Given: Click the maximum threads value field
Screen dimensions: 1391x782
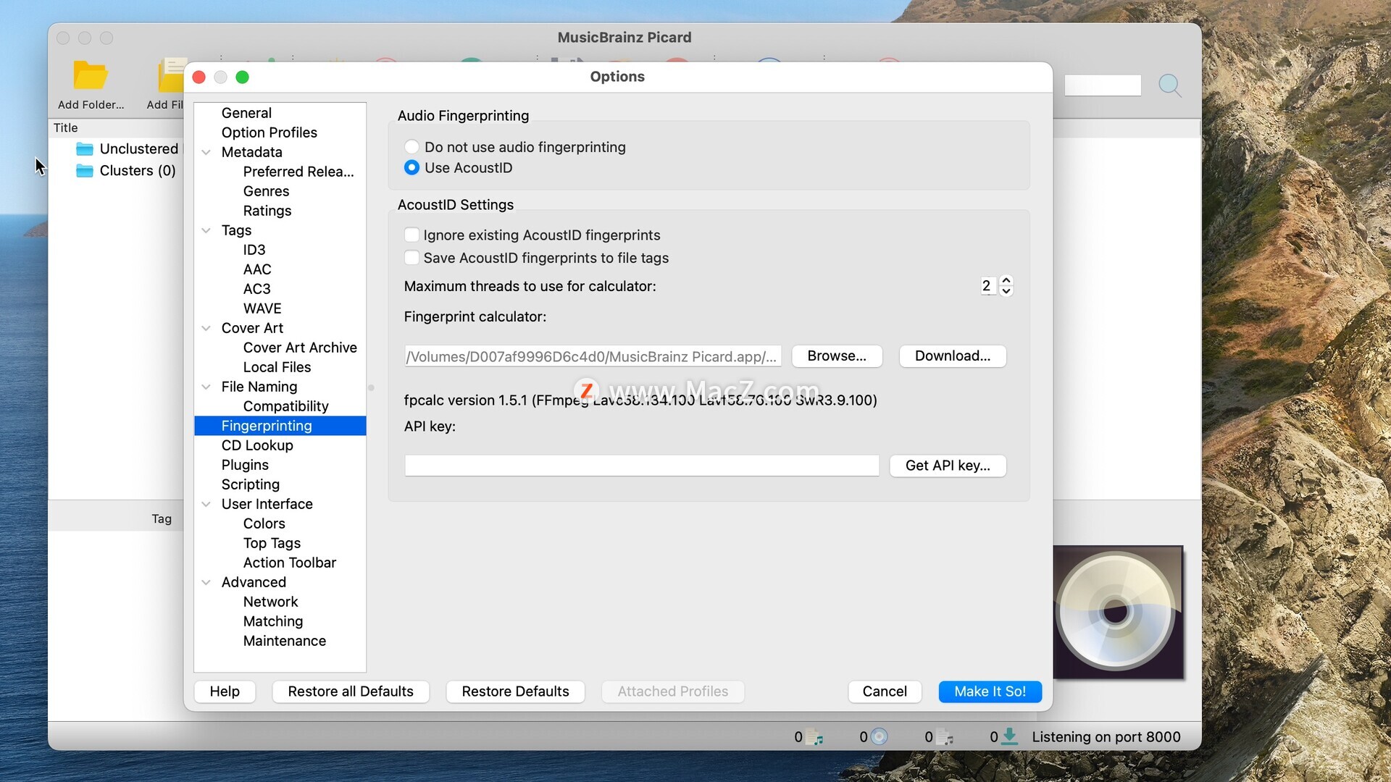Looking at the screenshot, I should [x=988, y=286].
